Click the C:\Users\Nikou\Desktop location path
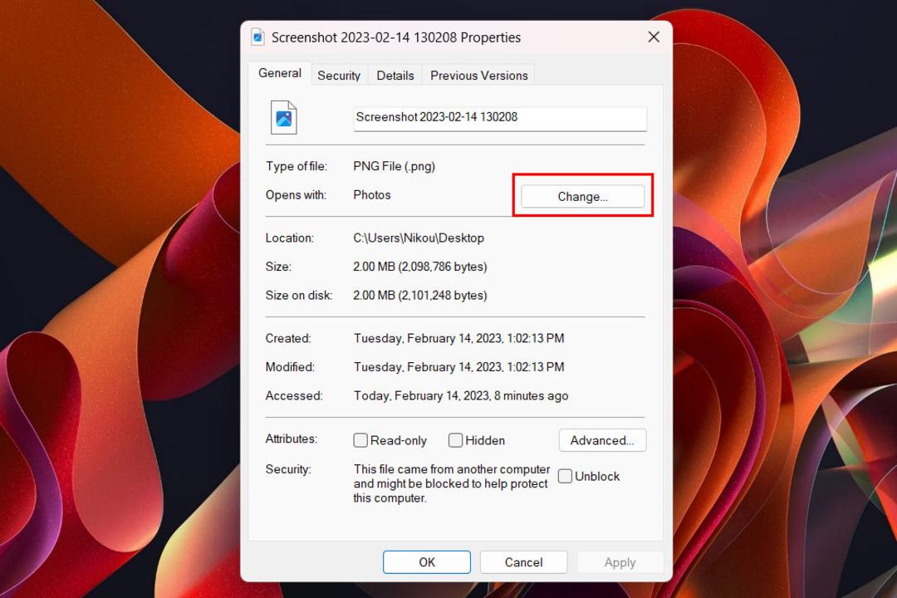The width and height of the screenshot is (897, 598). point(419,238)
